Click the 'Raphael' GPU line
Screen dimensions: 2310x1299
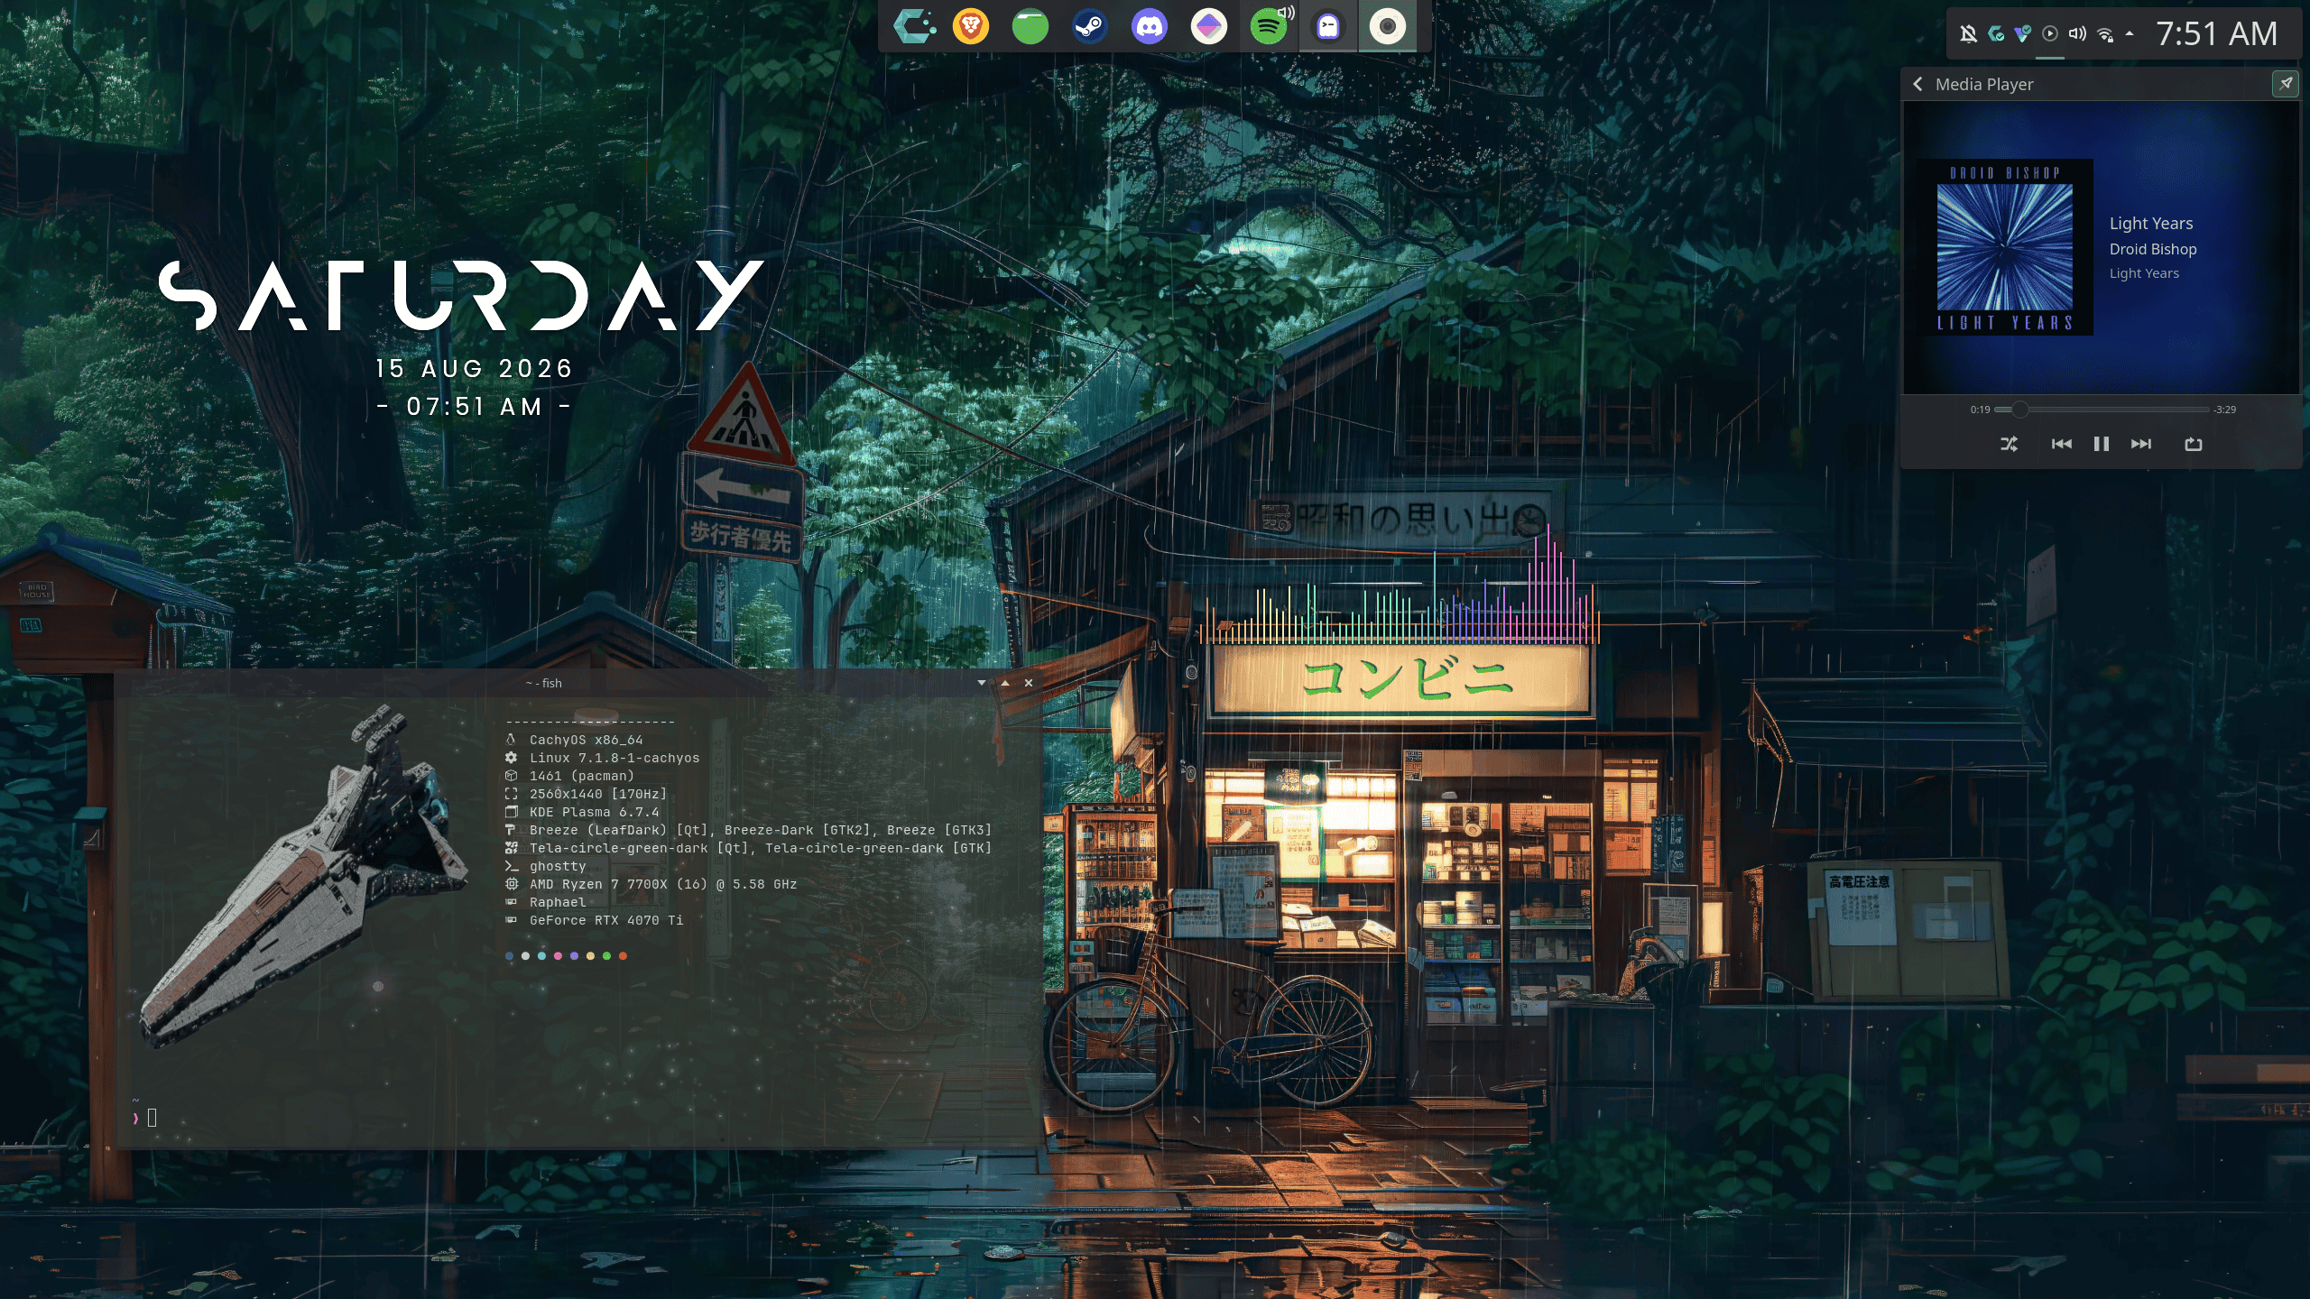pyautogui.click(x=558, y=902)
